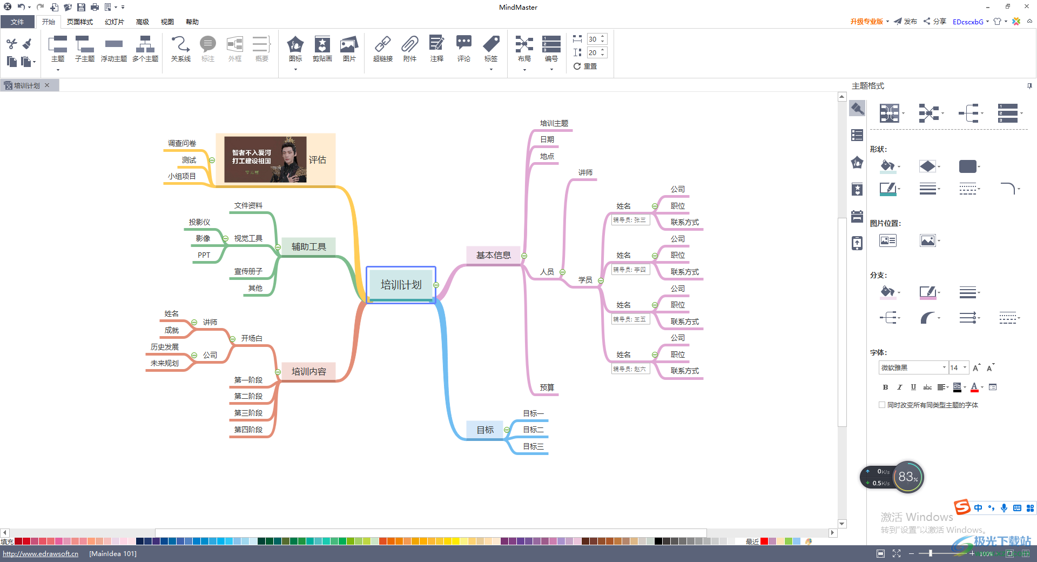Switch to the 幻灯片 tab
The height and width of the screenshot is (562, 1037).
point(115,22)
